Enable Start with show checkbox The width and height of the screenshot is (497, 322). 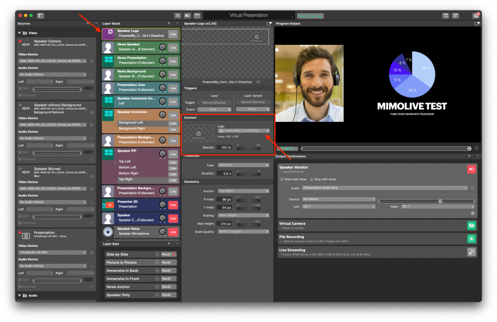pyautogui.click(x=282, y=179)
